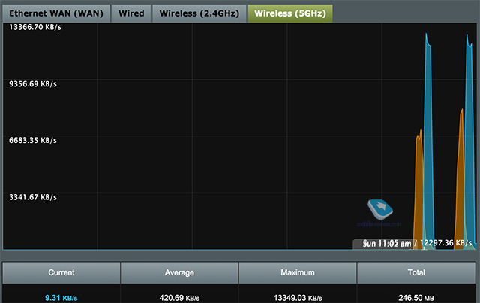Select the 9.31 KB/s current value
The image size is (480, 303).
[x=61, y=297]
